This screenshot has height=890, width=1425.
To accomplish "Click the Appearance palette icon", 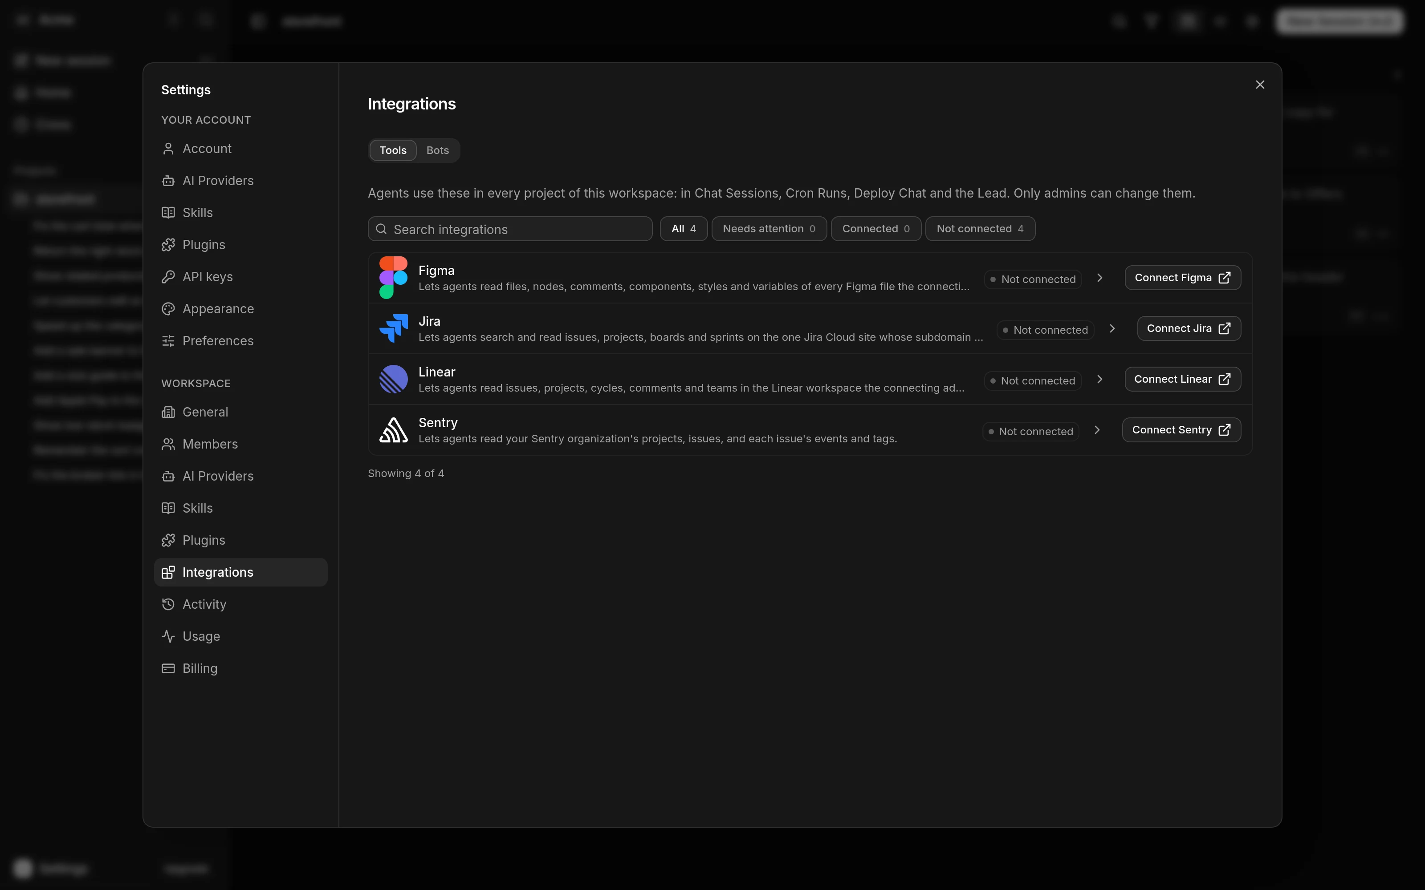I will tap(168, 309).
